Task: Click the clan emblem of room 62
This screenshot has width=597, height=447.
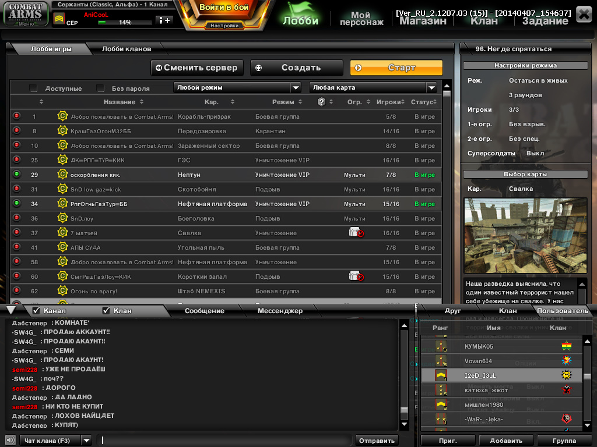Action: pos(62,290)
